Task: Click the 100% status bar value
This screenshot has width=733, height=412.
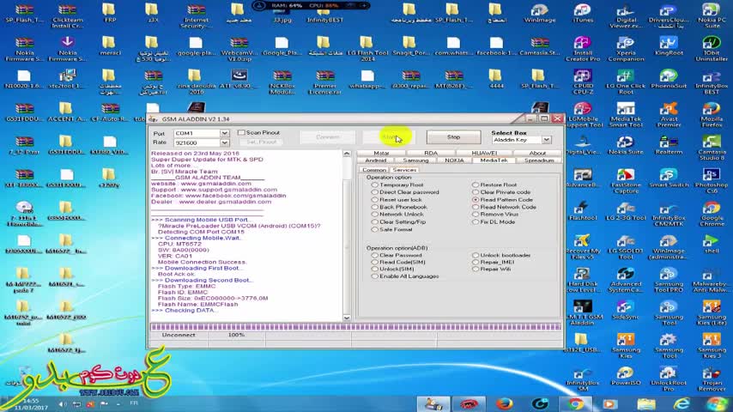Action: (x=236, y=335)
